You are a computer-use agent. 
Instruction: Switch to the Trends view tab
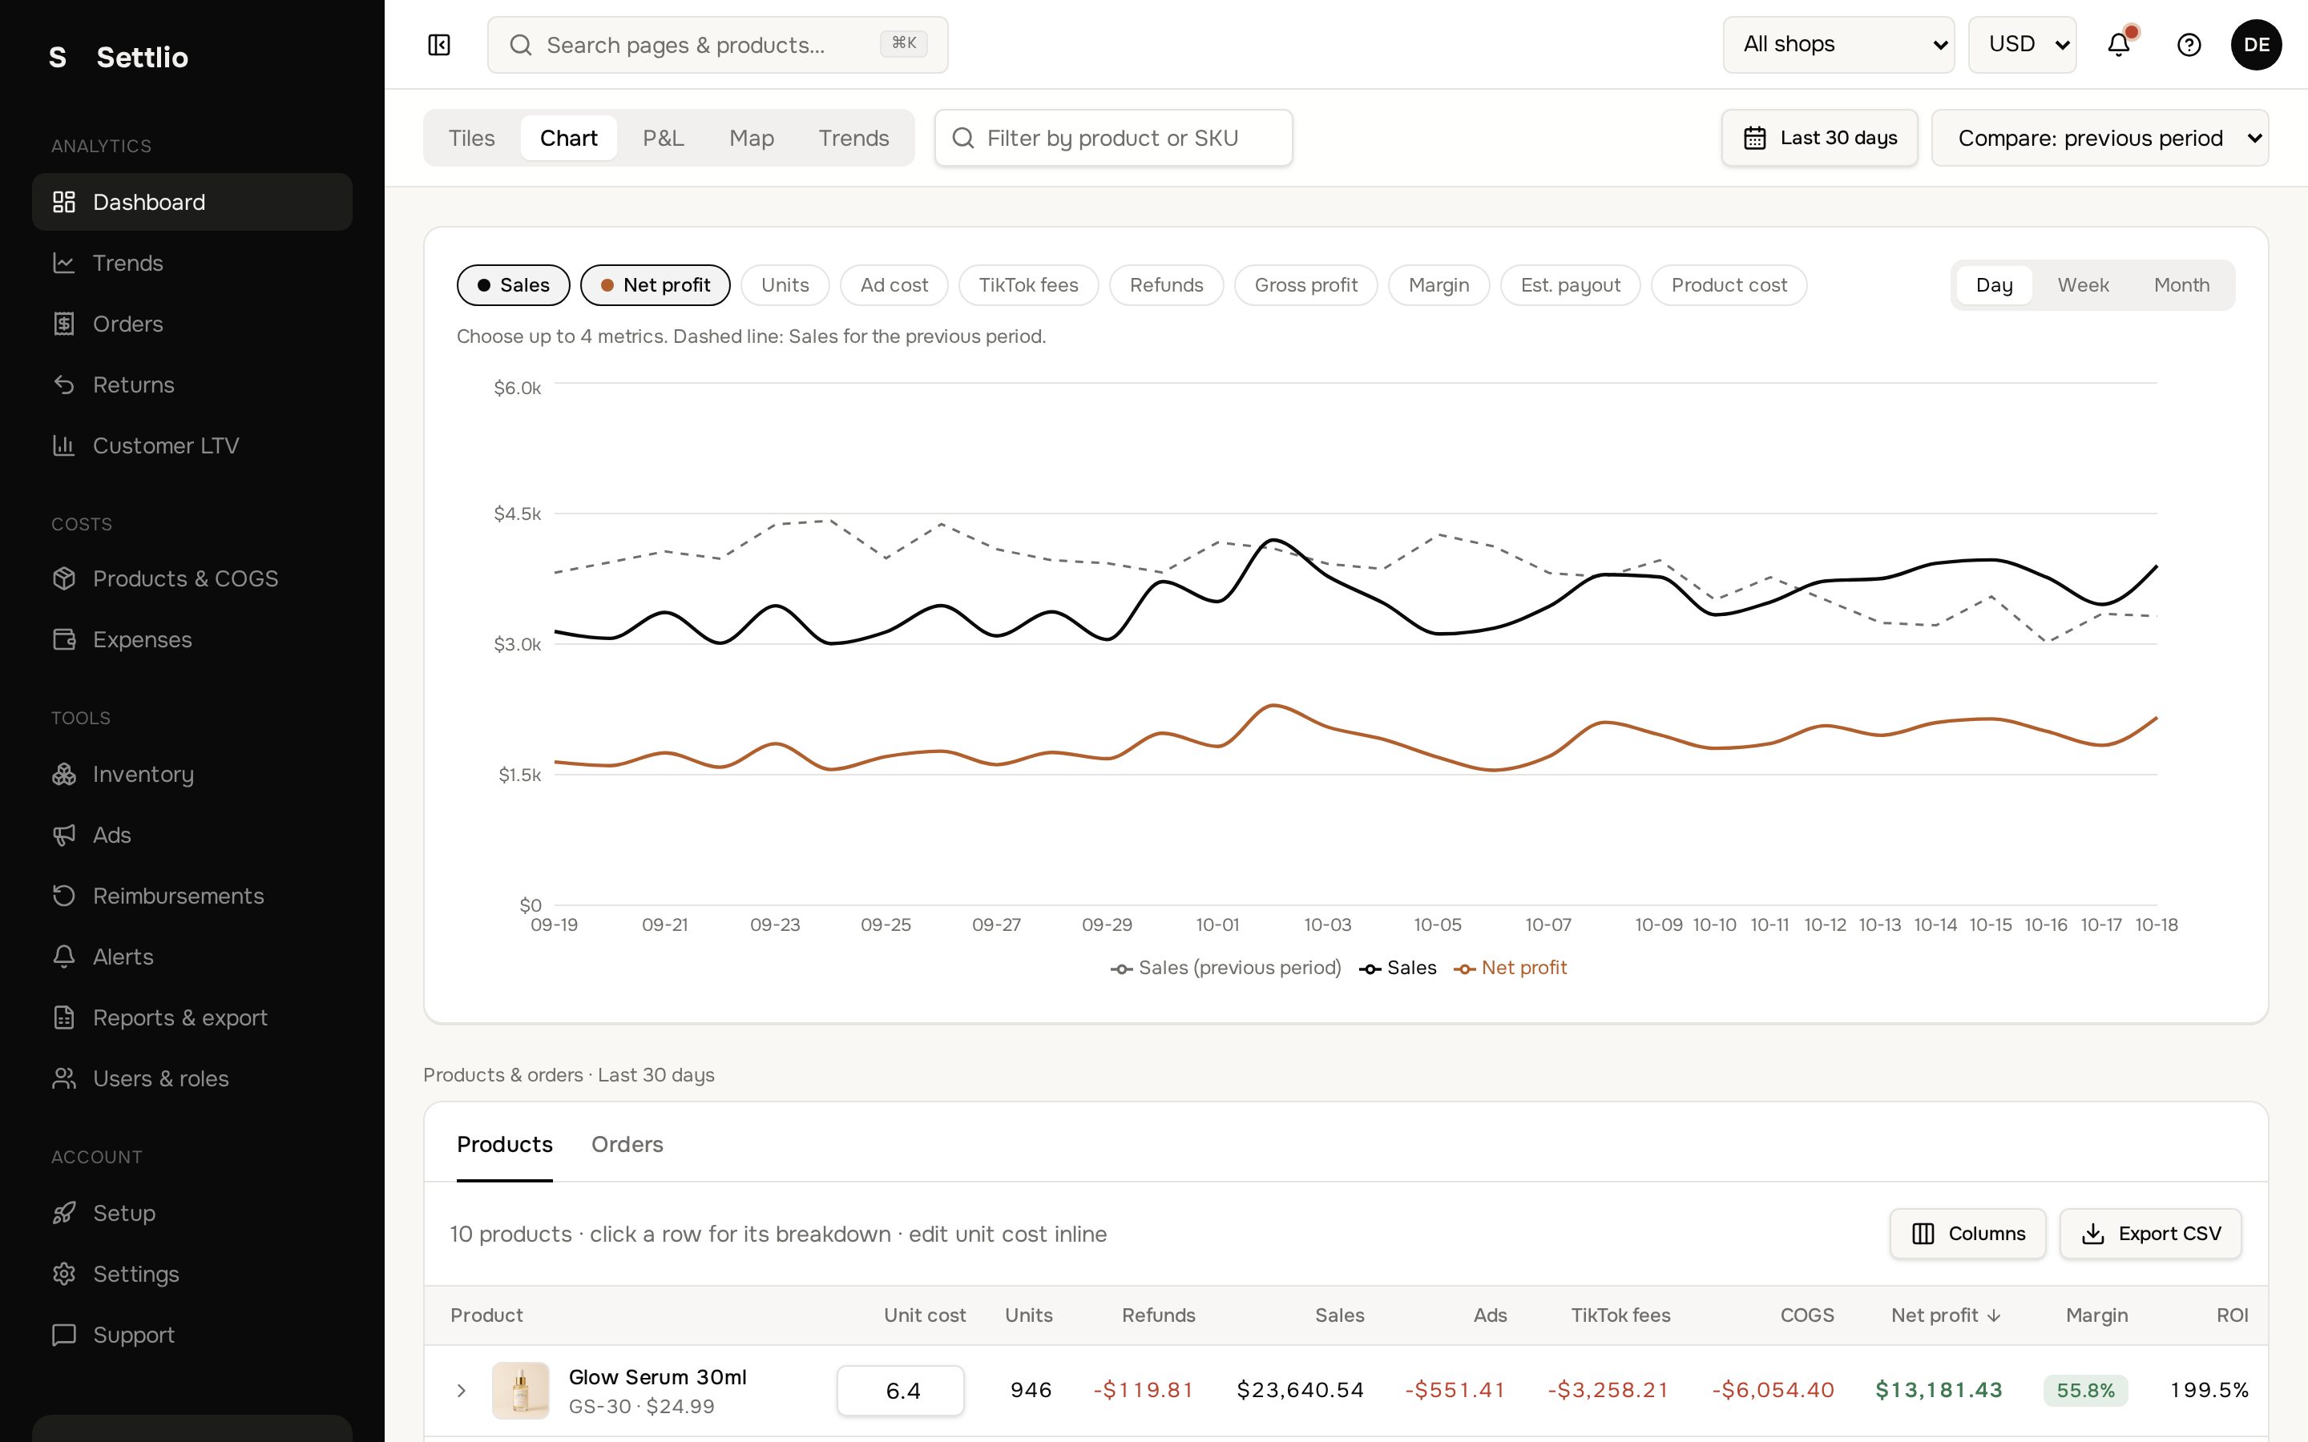click(853, 139)
